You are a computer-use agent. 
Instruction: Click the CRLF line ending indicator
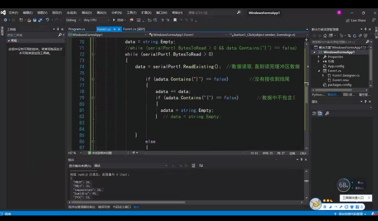[303, 153]
